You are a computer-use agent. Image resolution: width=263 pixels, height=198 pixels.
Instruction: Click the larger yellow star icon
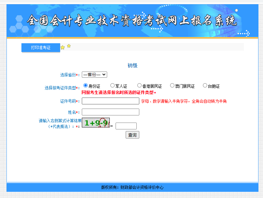pos(63,47)
